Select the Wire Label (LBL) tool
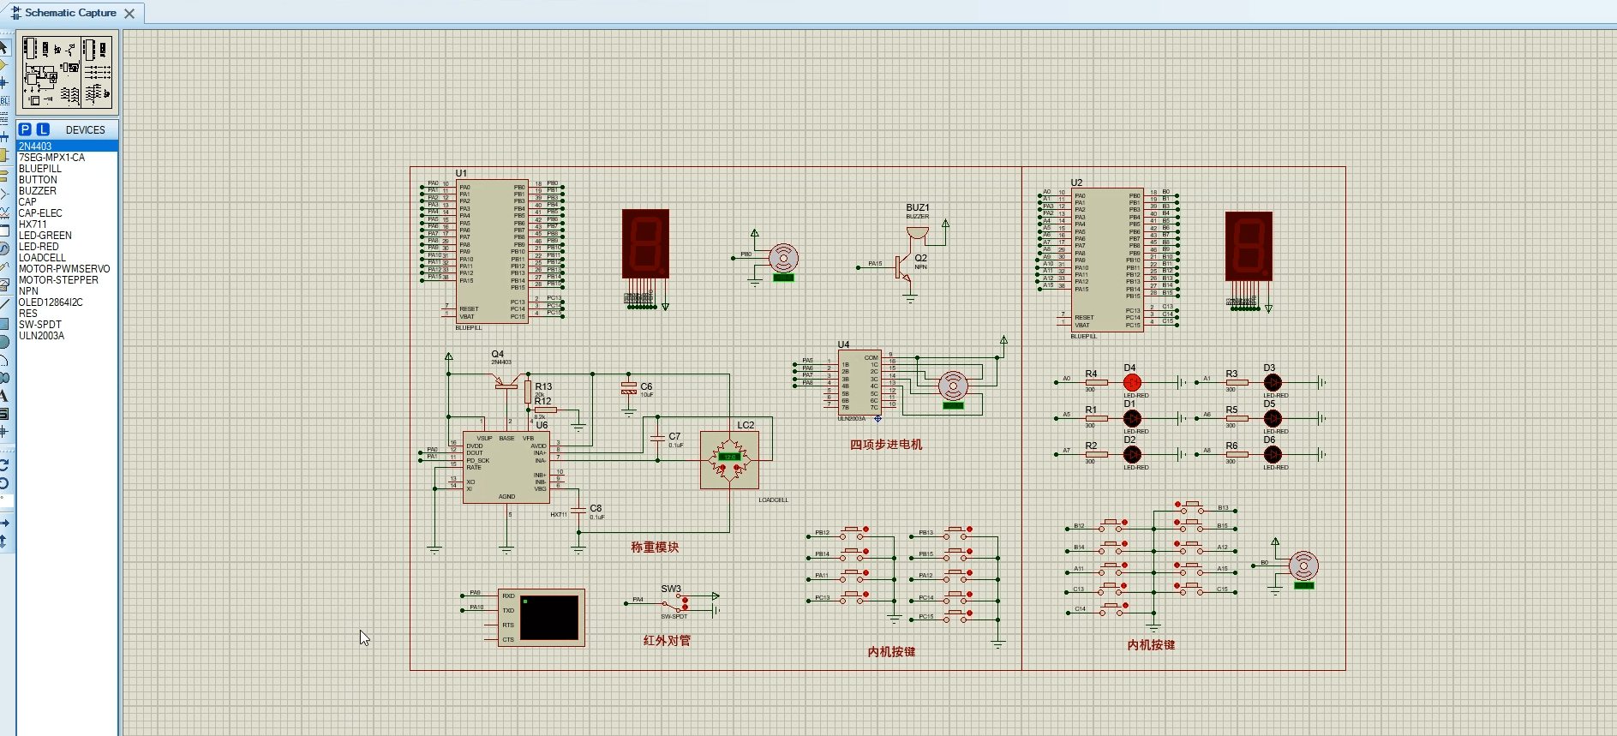This screenshot has height=736, width=1617. click(x=3, y=101)
